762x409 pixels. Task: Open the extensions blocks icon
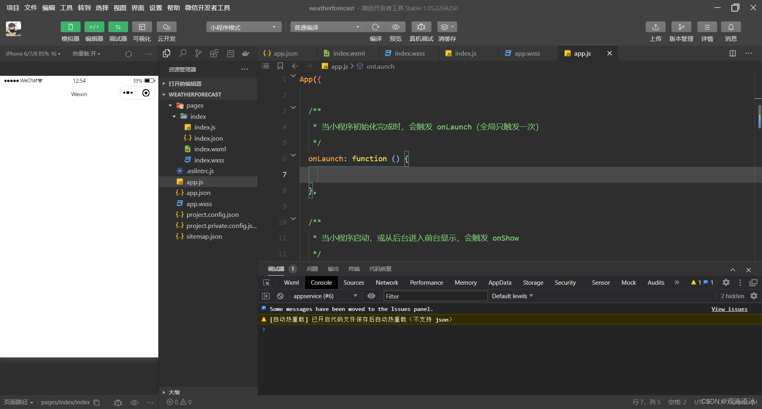[x=214, y=53]
